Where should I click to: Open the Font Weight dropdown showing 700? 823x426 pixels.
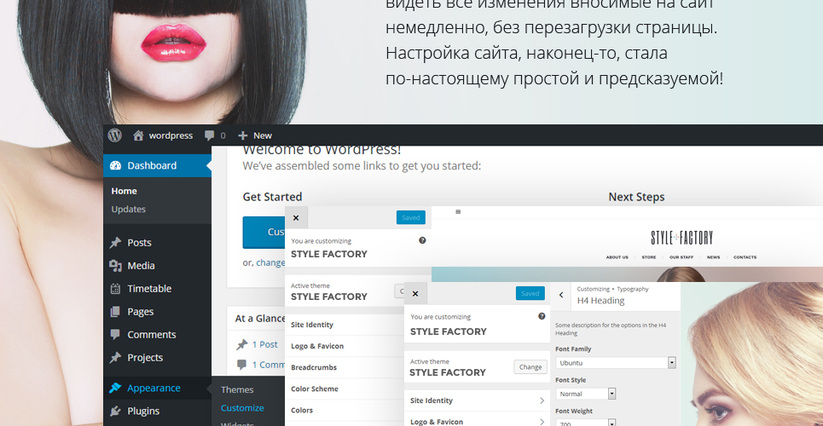(x=585, y=423)
